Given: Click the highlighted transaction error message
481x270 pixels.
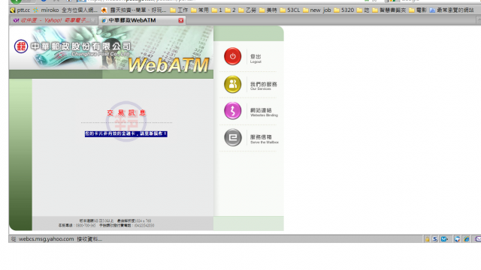Looking at the screenshot, I should pos(126,133).
